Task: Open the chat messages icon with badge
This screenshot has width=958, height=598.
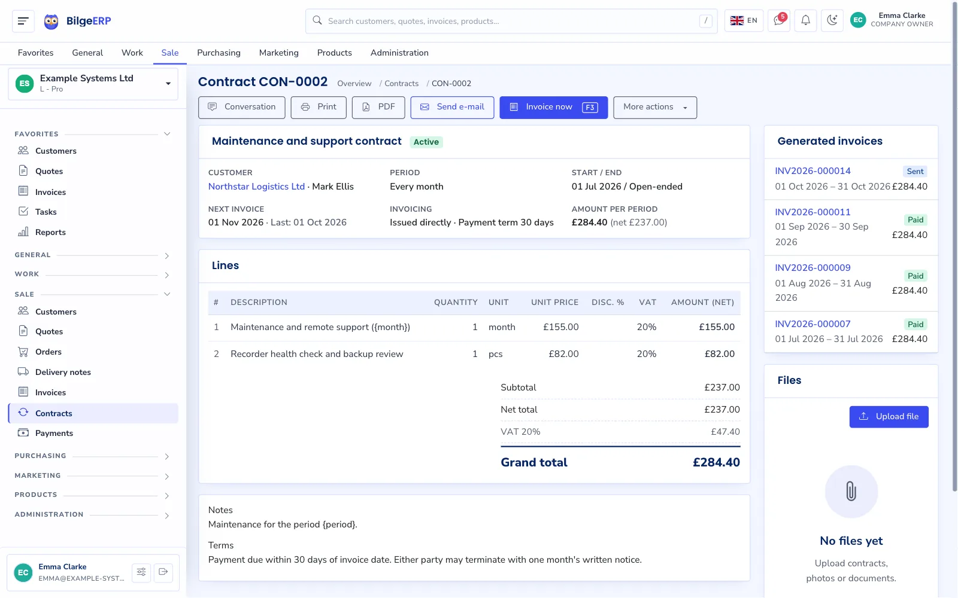Action: coord(779,21)
